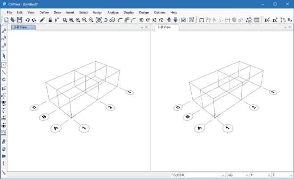Click the Clear Selection 'clr' pointer icon
This screenshot has width=294, height=179.
click(x=4, y=45)
